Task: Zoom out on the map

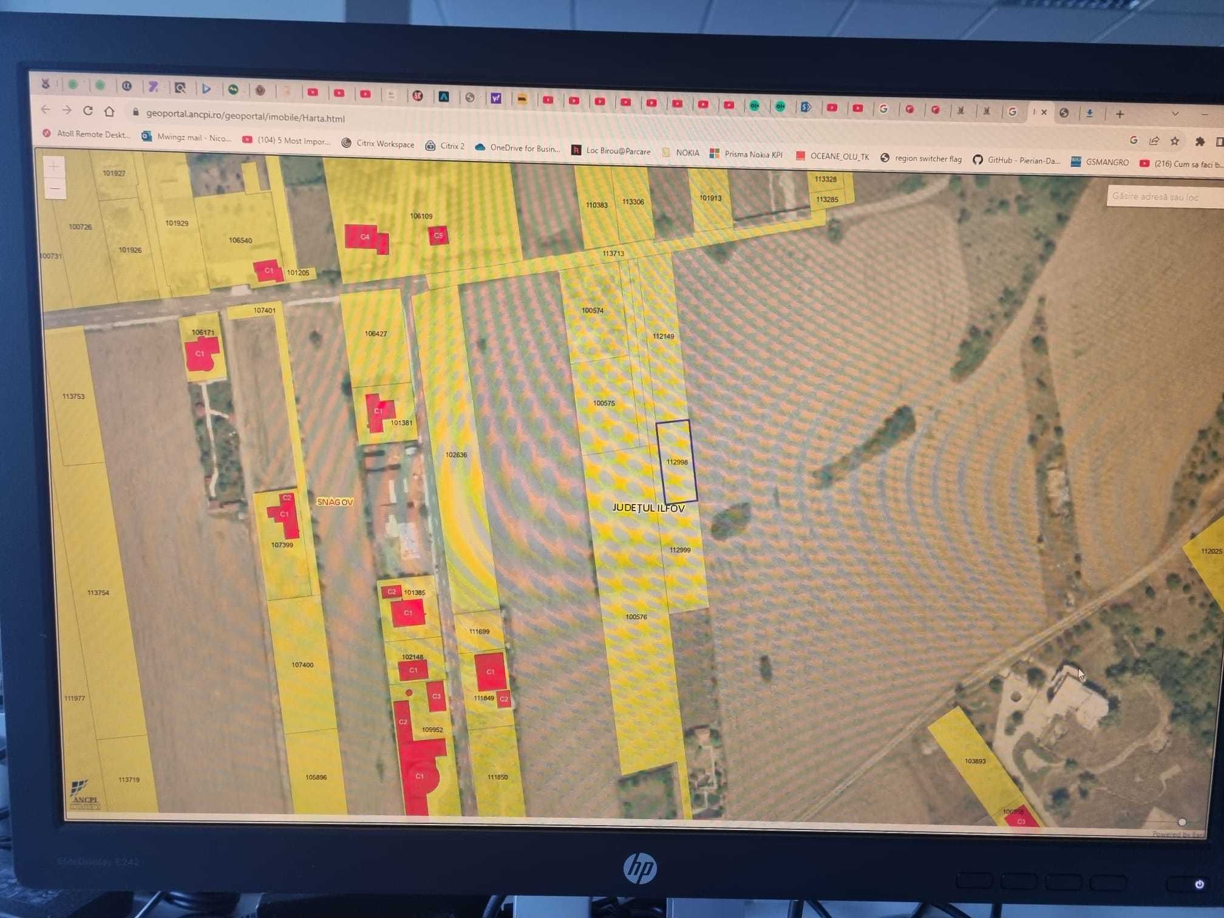Action: 55,188
